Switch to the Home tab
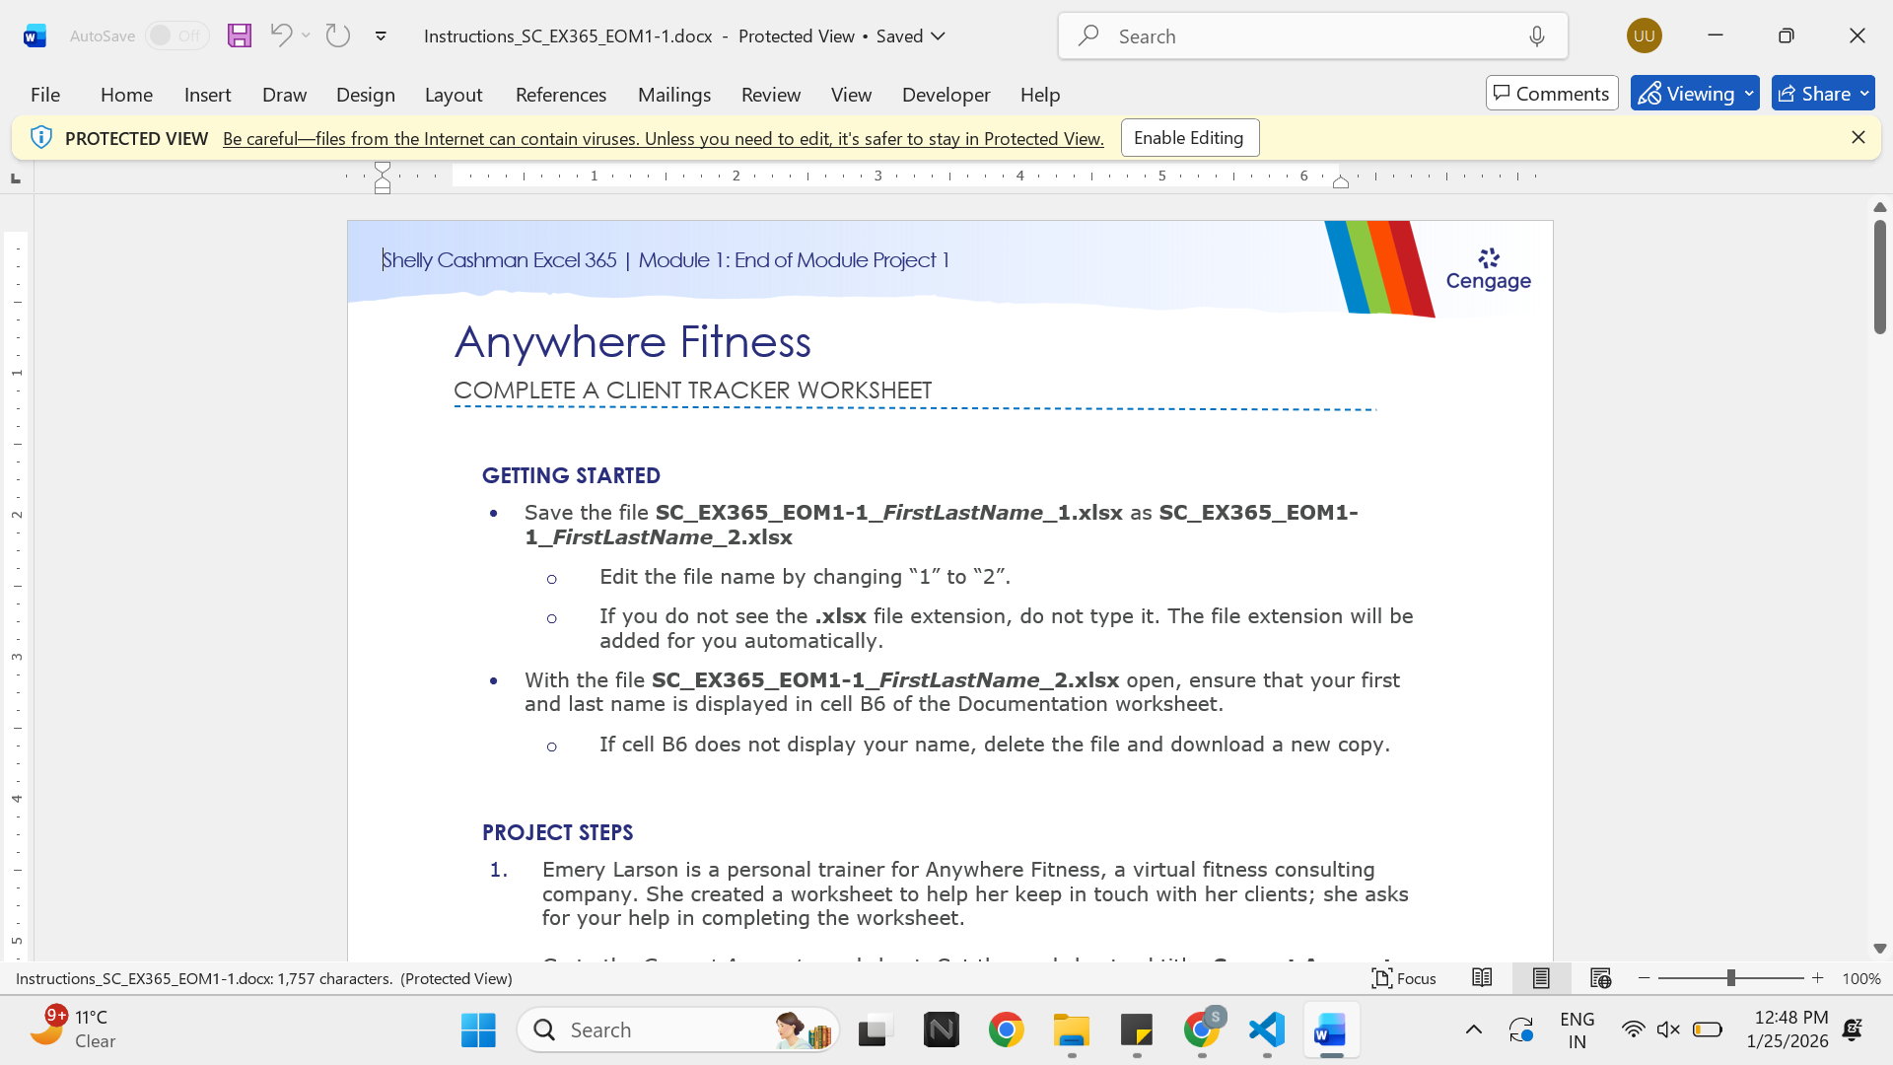 point(126,95)
